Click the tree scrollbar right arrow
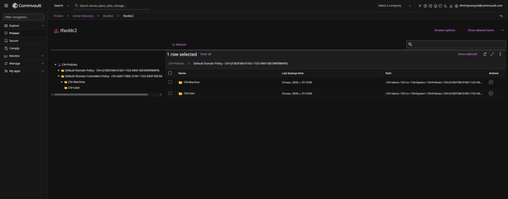This screenshot has height=199, width=508. click(160, 94)
